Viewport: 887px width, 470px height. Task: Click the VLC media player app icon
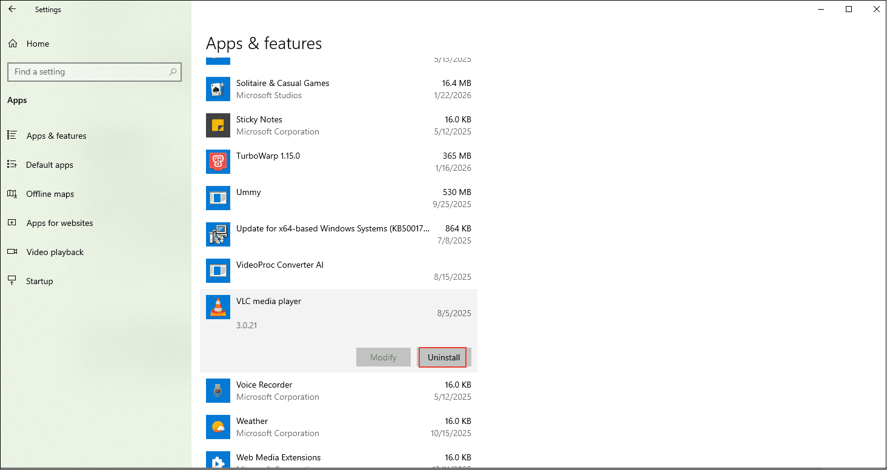[x=218, y=307]
